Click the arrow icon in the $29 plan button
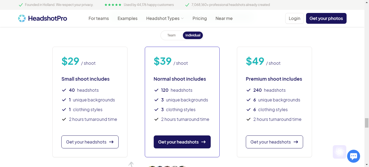The image size is (369, 167). pos(111,142)
